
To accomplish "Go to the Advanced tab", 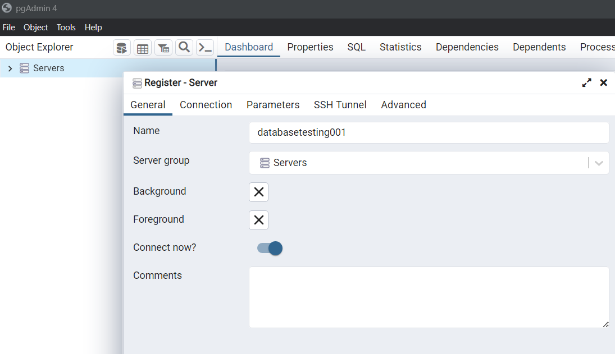I will 404,105.
